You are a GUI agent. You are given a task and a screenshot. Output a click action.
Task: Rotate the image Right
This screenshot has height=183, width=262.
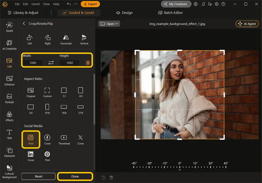click(x=48, y=40)
